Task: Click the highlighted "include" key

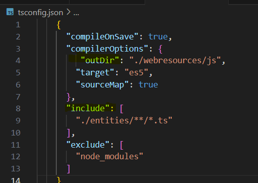Action: pos(88,108)
